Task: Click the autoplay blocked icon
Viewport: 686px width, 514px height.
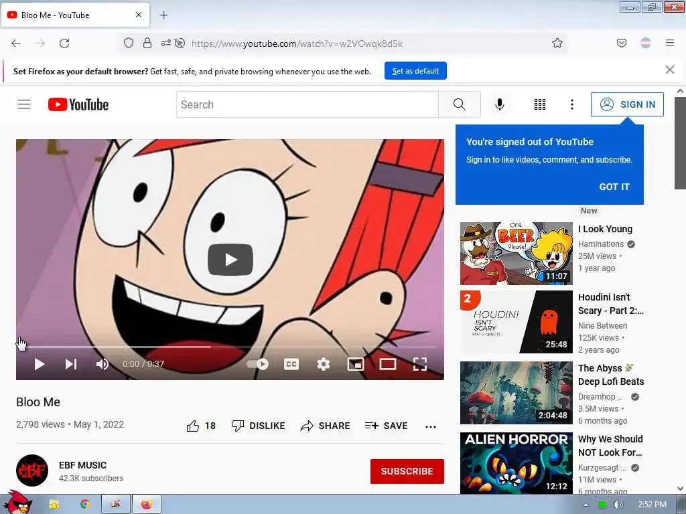Action: pyautogui.click(x=180, y=43)
